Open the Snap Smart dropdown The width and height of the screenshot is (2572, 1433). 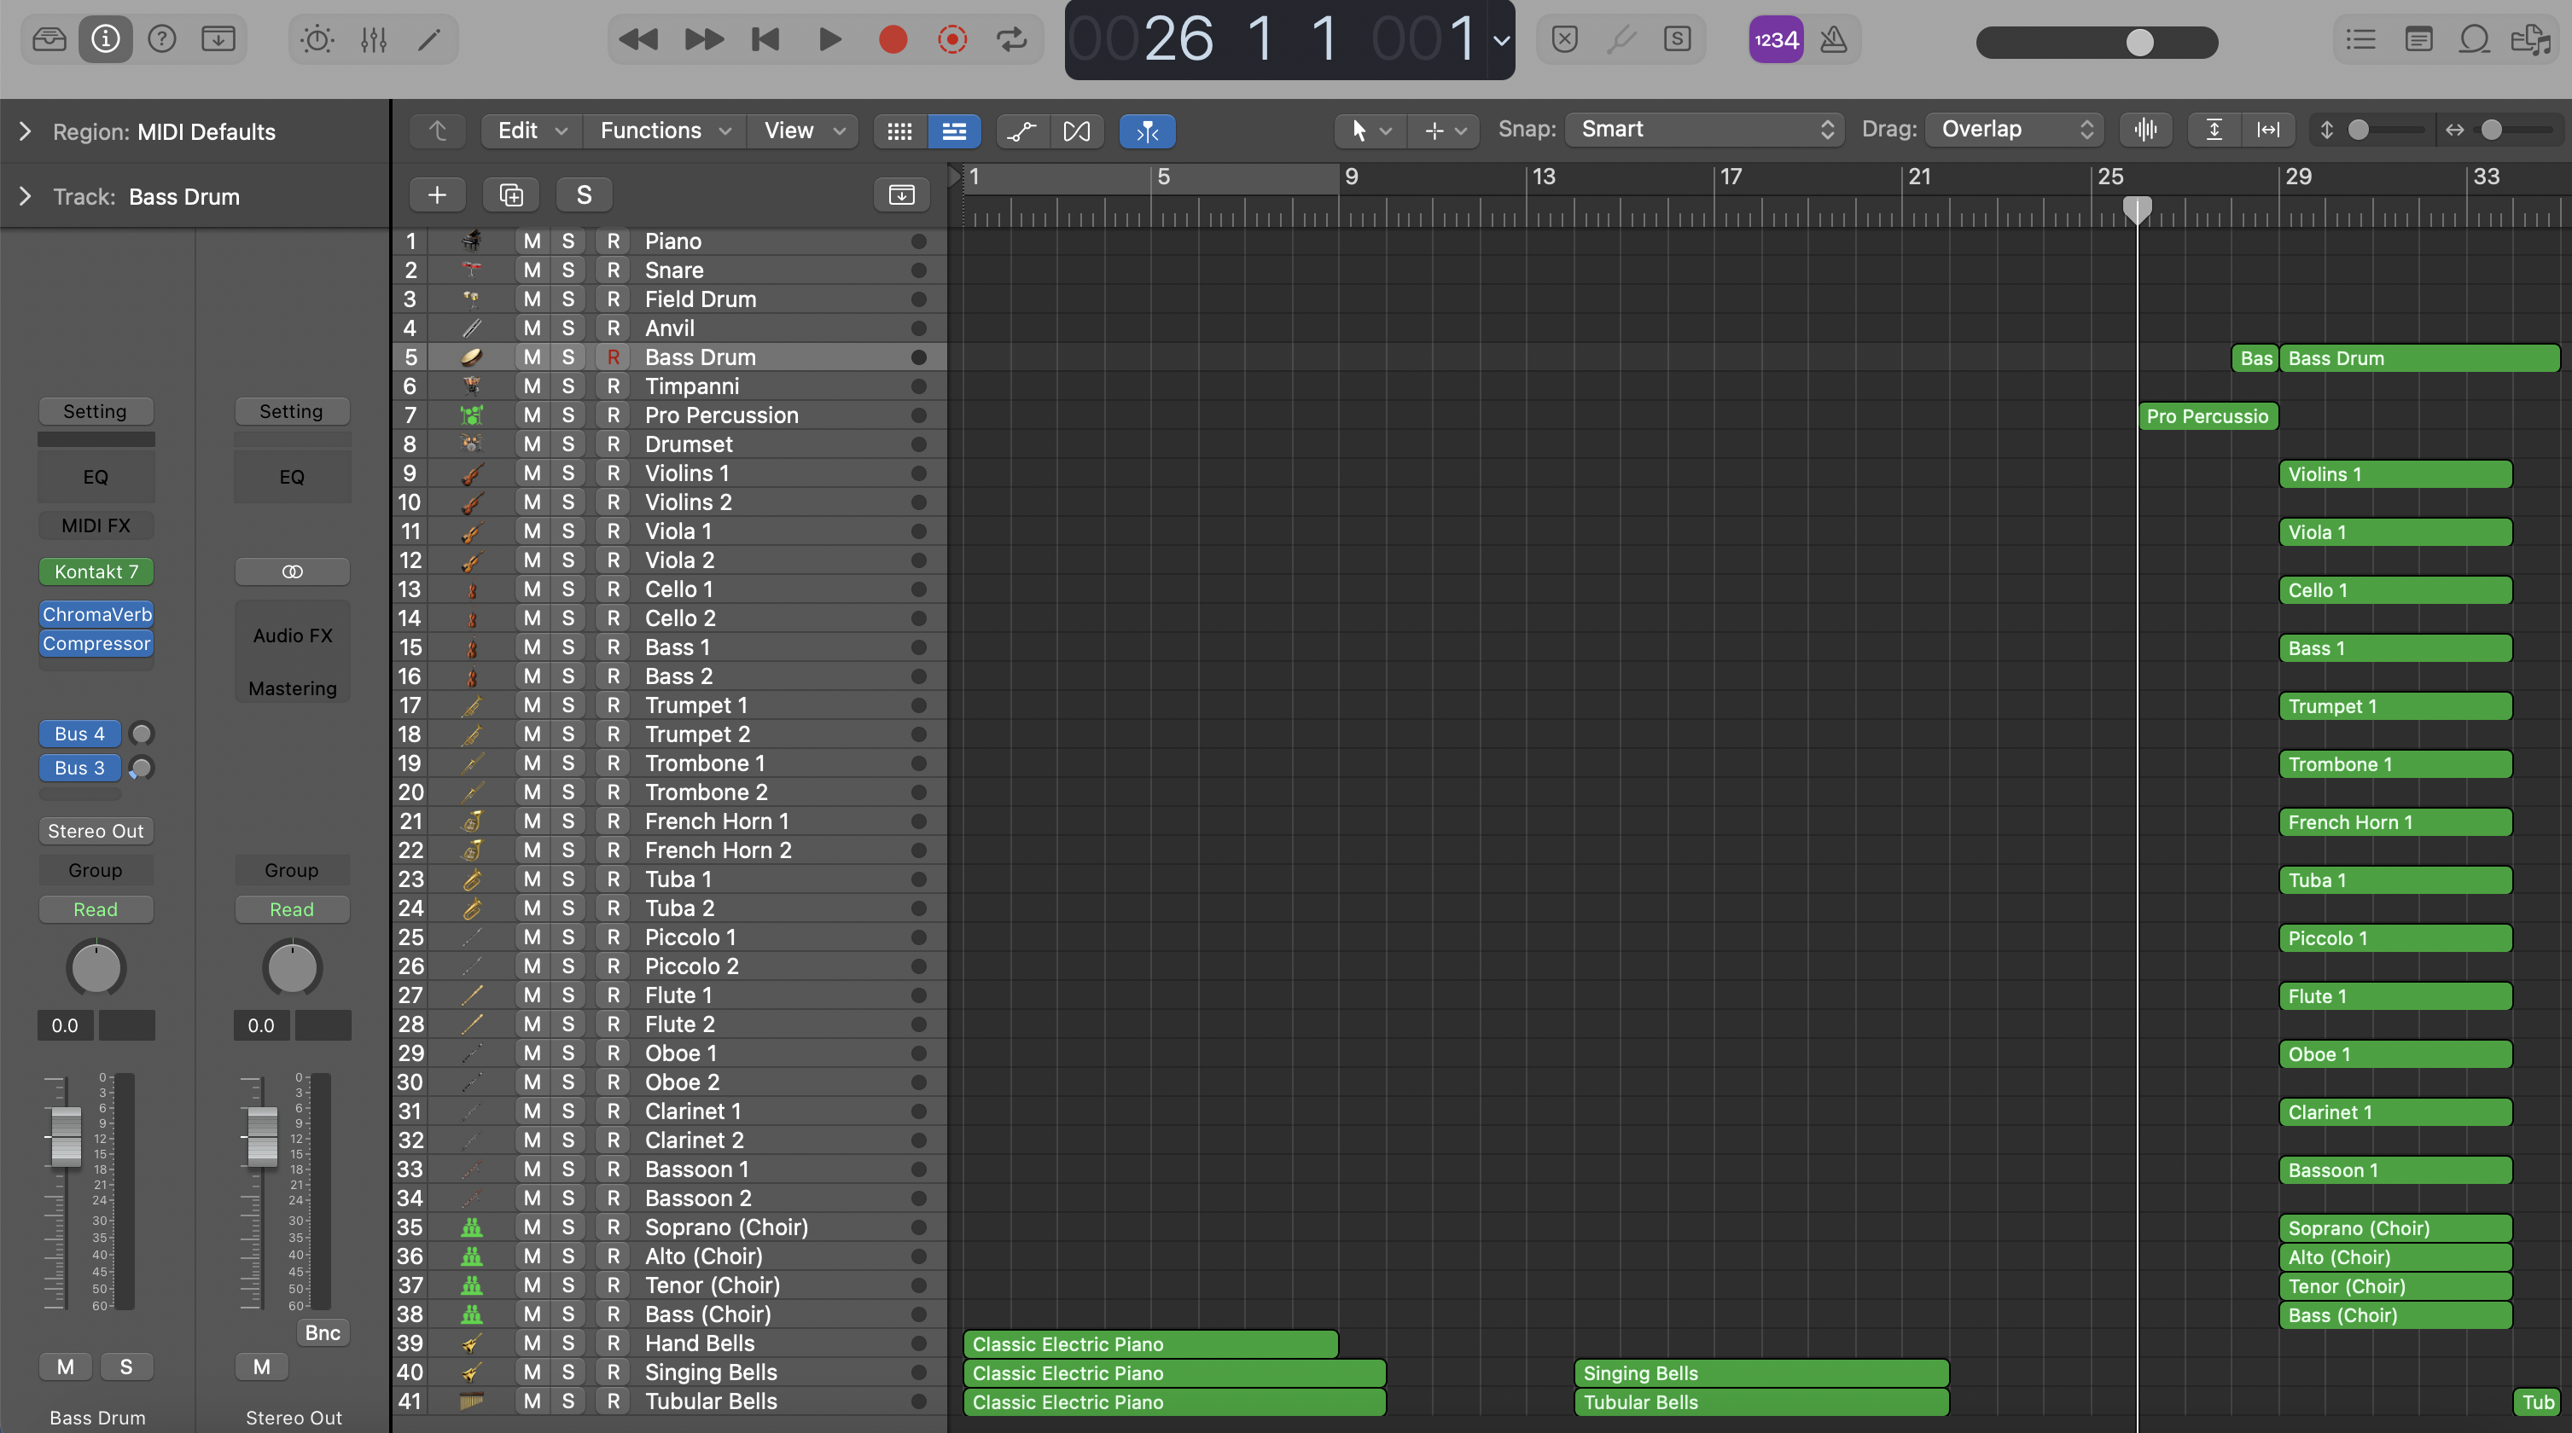[1705, 129]
